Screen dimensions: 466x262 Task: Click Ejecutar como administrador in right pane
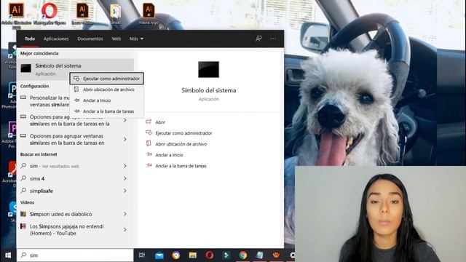pyautogui.click(x=183, y=133)
